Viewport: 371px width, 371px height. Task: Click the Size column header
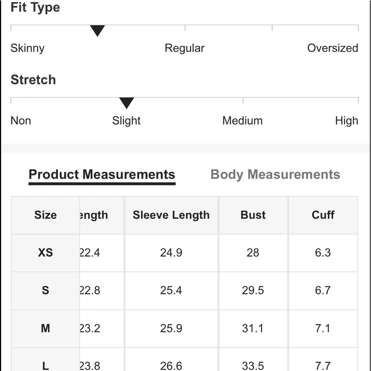click(x=45, y=215)
